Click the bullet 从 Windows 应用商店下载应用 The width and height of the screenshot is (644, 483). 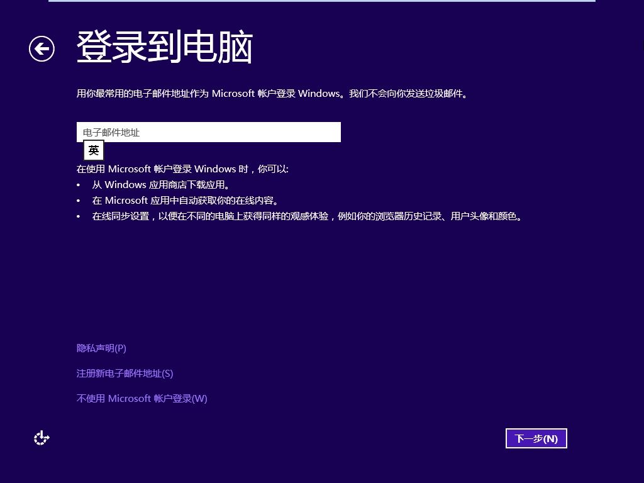click(x=161, y=185)
